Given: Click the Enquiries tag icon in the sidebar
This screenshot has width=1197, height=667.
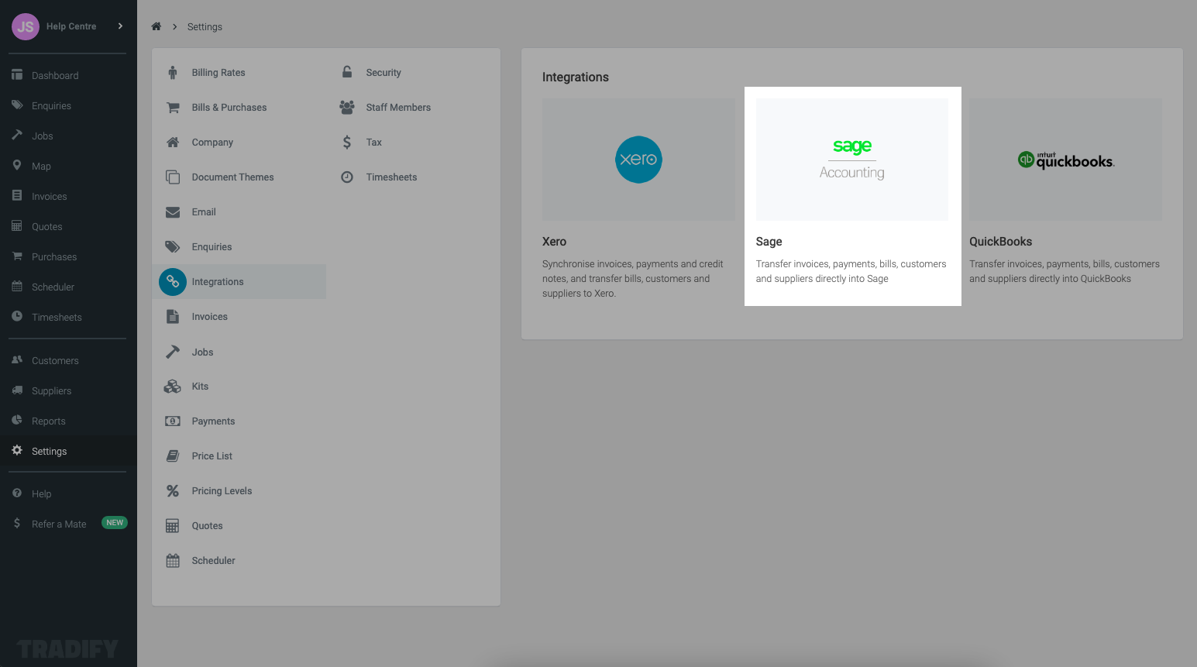Looking at the screenshot, I should click(17, 105).
